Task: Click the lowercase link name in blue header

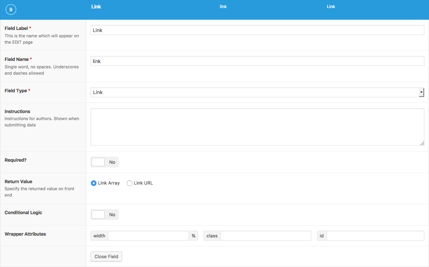Action: click(223, 7)
